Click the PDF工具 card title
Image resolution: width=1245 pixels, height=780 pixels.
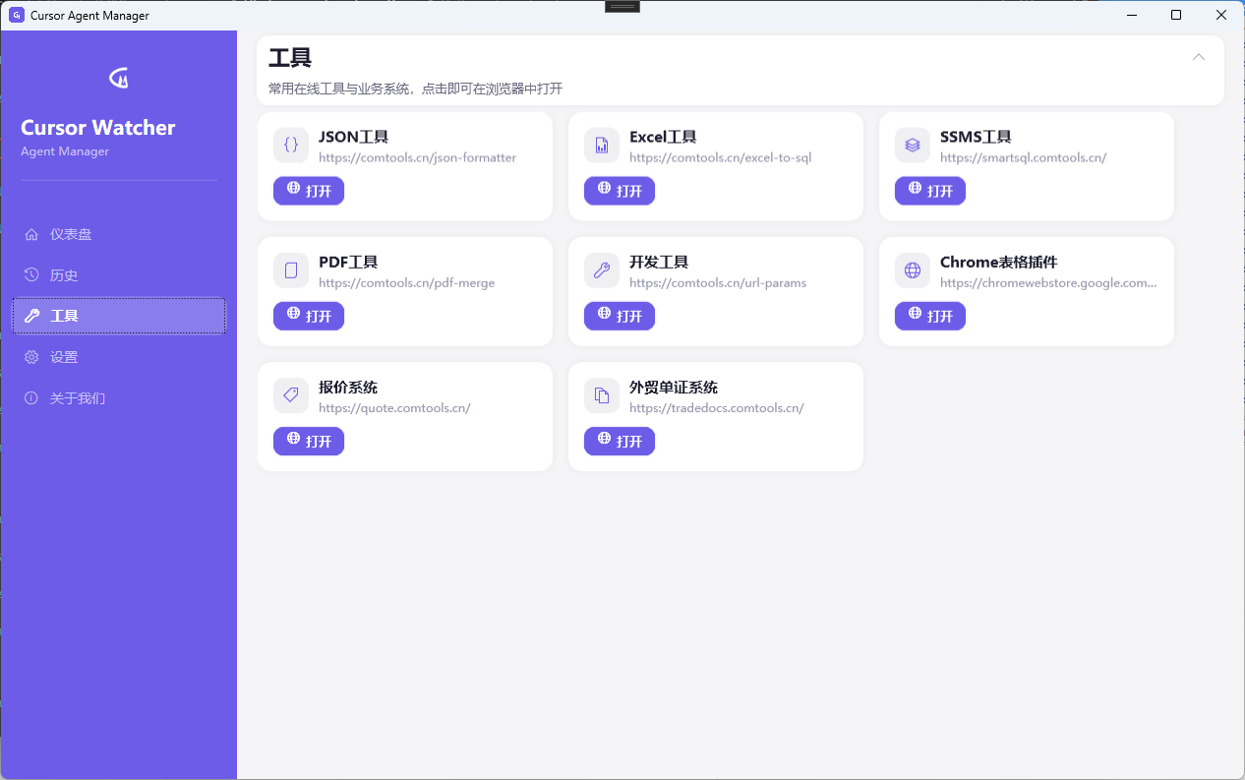(x=348, y=263)
